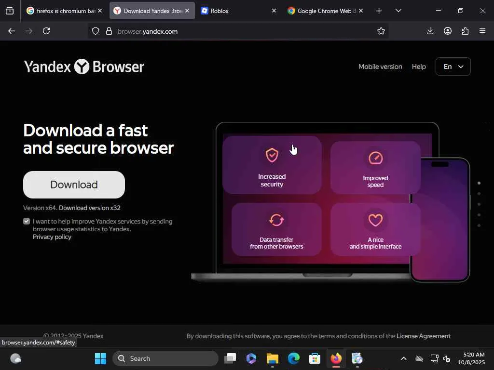Uncheck the usage statistics checkbox

27,221
